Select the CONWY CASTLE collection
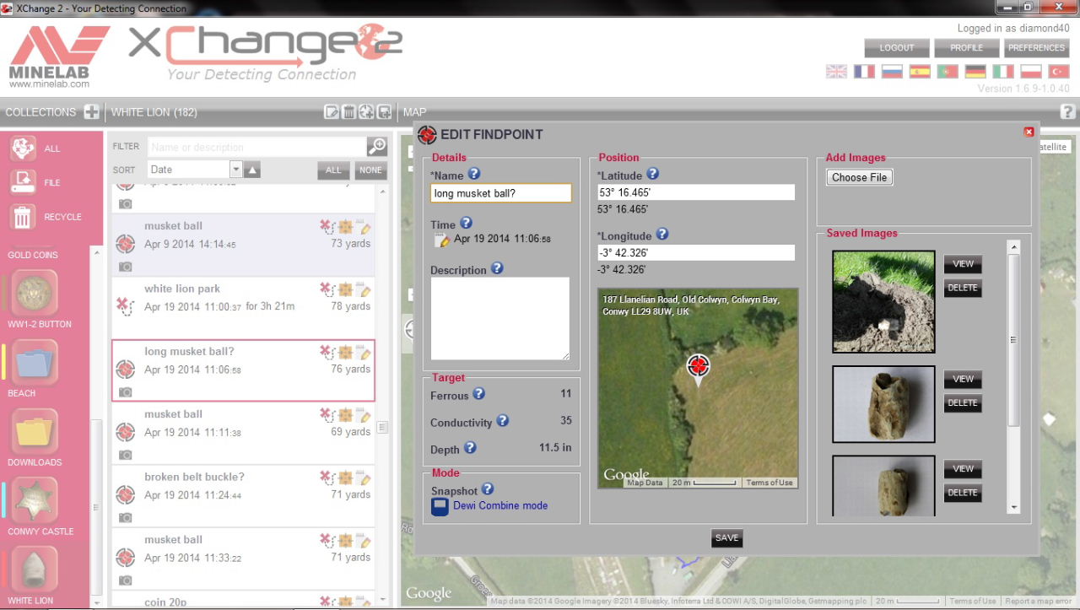Viewport: 1080px width, 610px height. point(35,500)
